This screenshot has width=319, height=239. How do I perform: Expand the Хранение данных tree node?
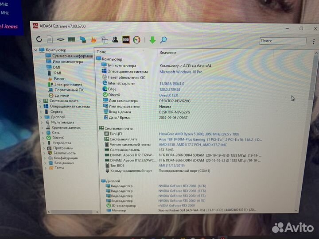click(43, 127)
